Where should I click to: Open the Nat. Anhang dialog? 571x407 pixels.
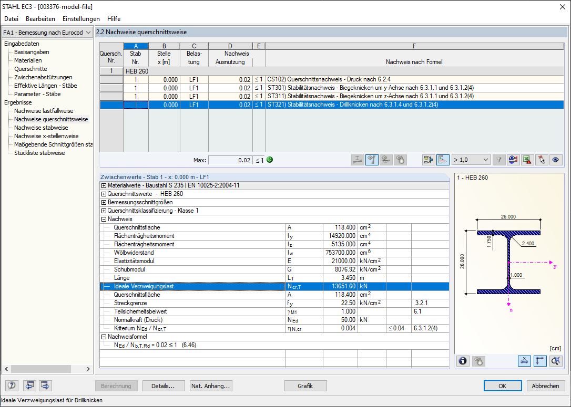click(210, 385)
